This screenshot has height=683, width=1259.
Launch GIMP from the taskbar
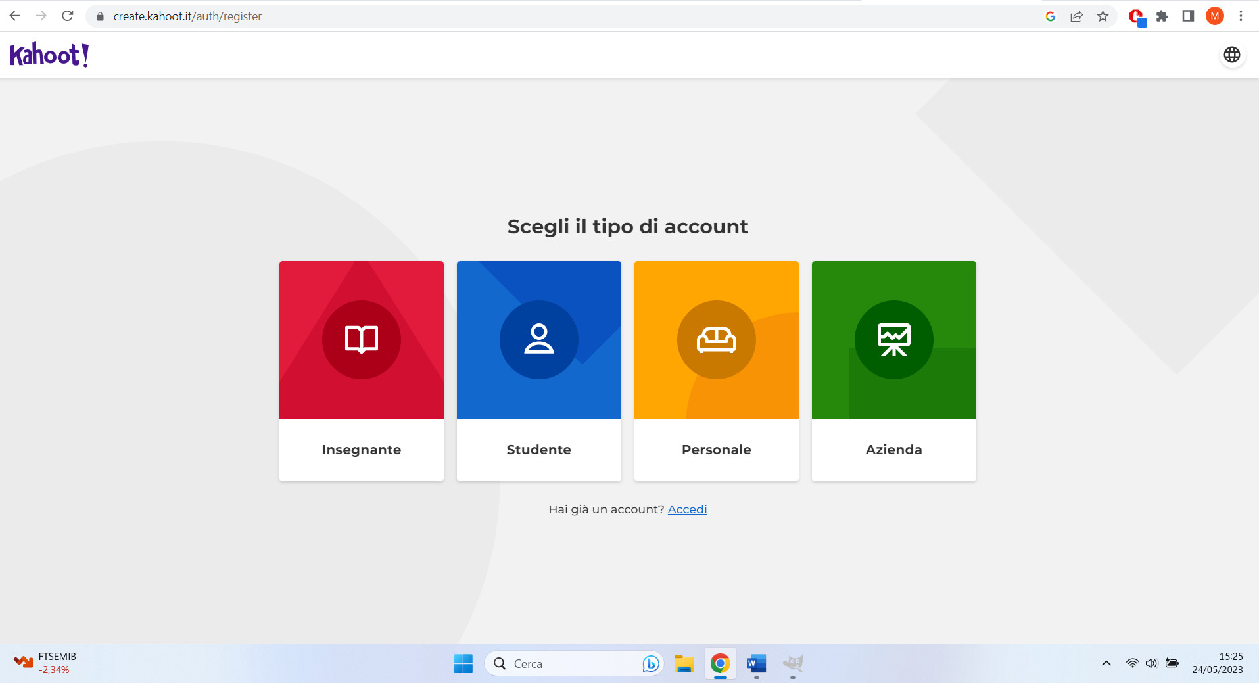pos(792,664)
